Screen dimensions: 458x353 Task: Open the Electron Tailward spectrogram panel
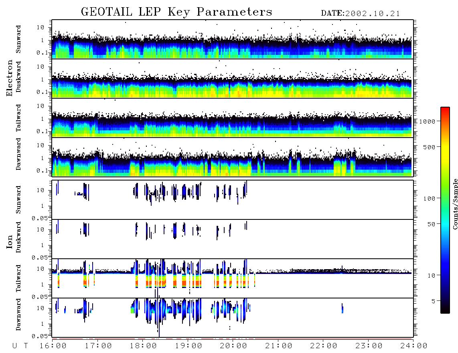click(x=233, y=118)
